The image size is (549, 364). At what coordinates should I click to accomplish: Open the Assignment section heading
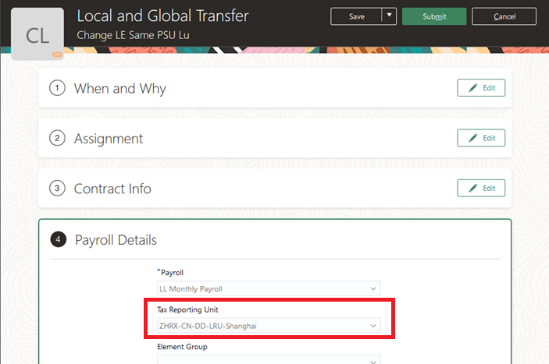[x=109, y=139]
